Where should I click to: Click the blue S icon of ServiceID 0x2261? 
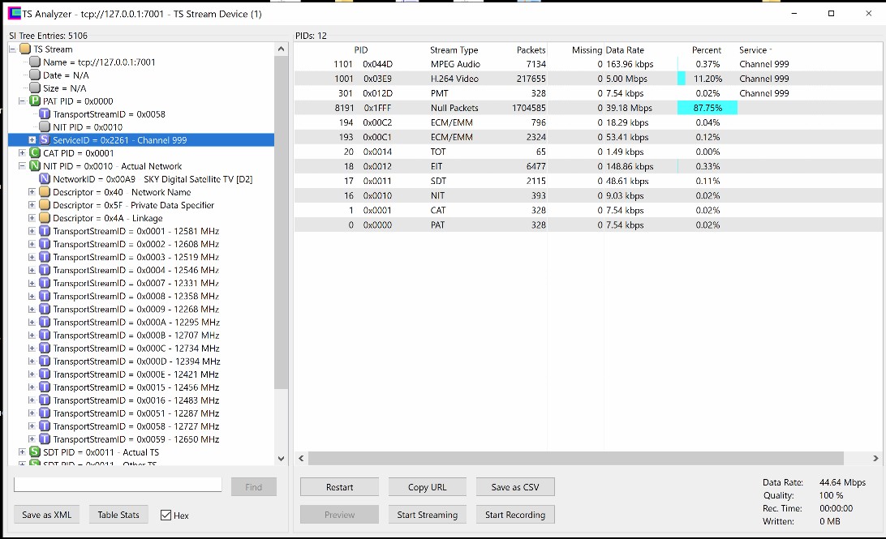[x=44, y=140]
